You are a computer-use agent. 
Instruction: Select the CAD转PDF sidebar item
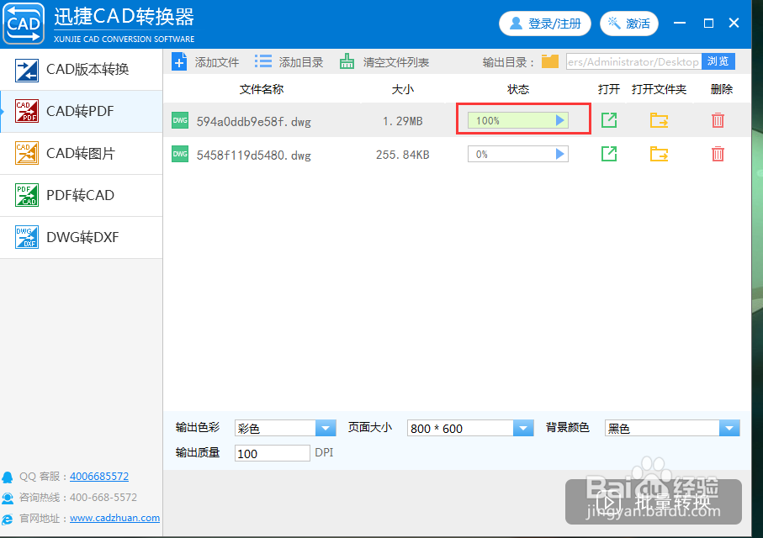tap(82, 112)
